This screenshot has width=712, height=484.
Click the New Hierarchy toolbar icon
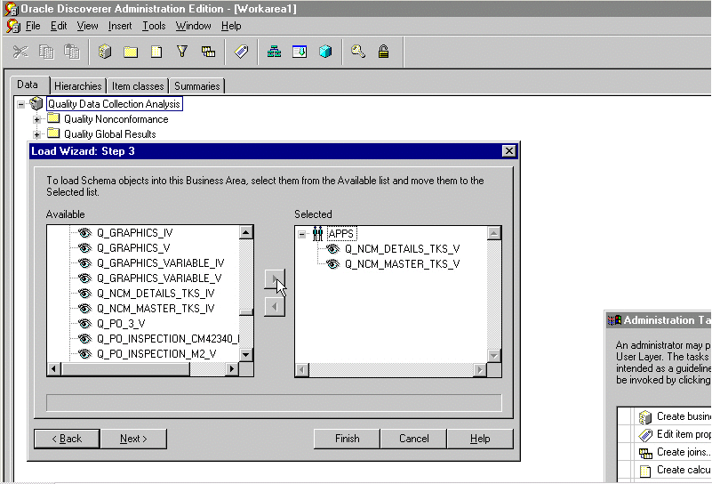click(274, 52)
